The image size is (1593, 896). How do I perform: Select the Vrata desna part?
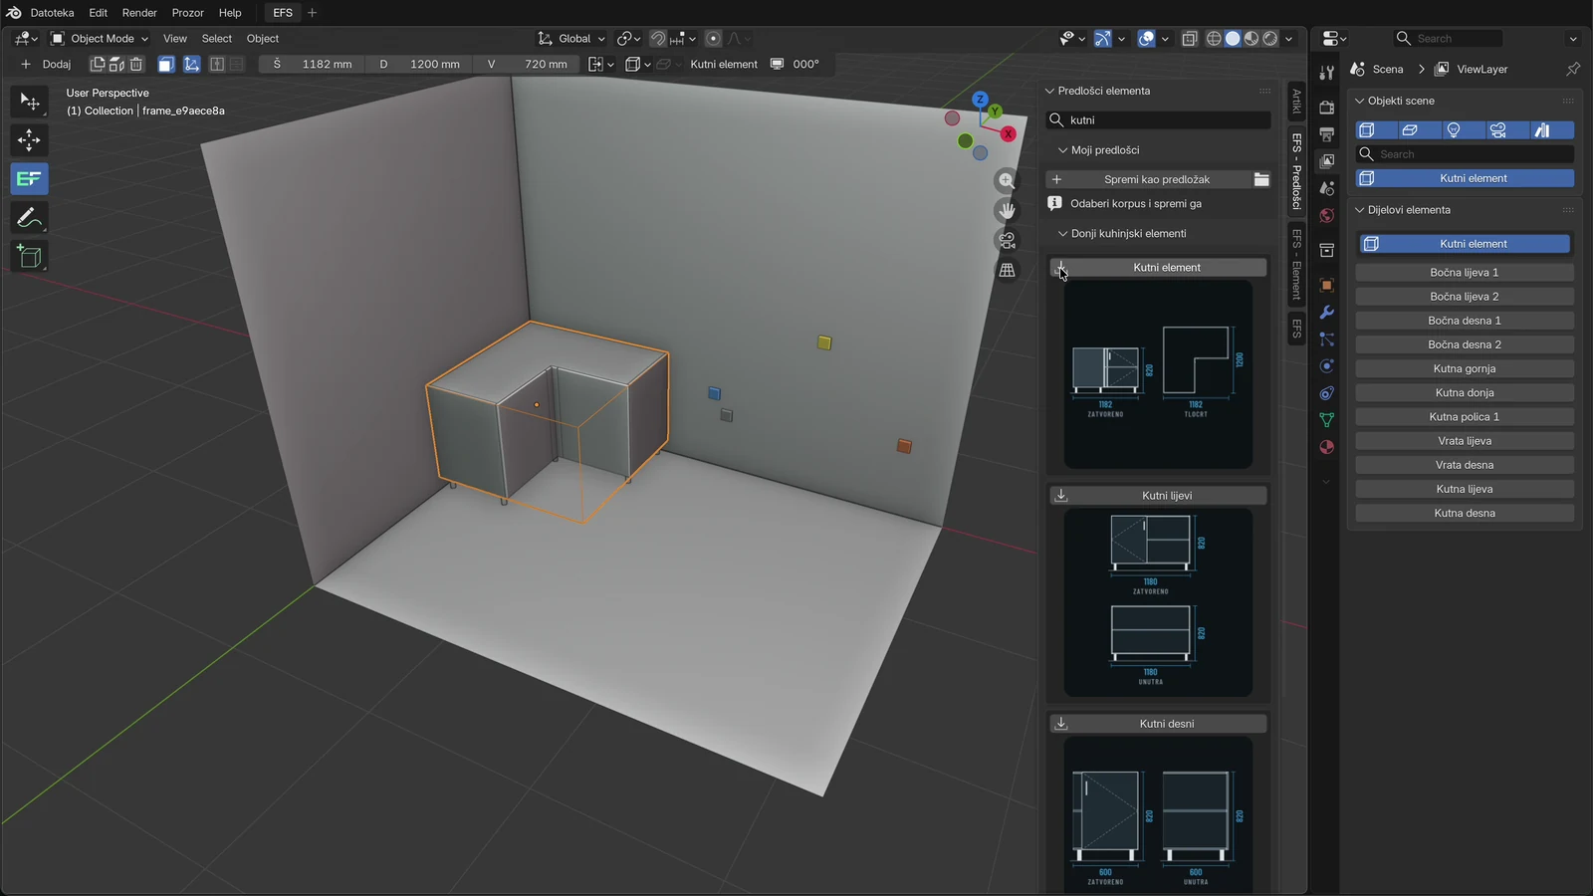coord(1465,465)
